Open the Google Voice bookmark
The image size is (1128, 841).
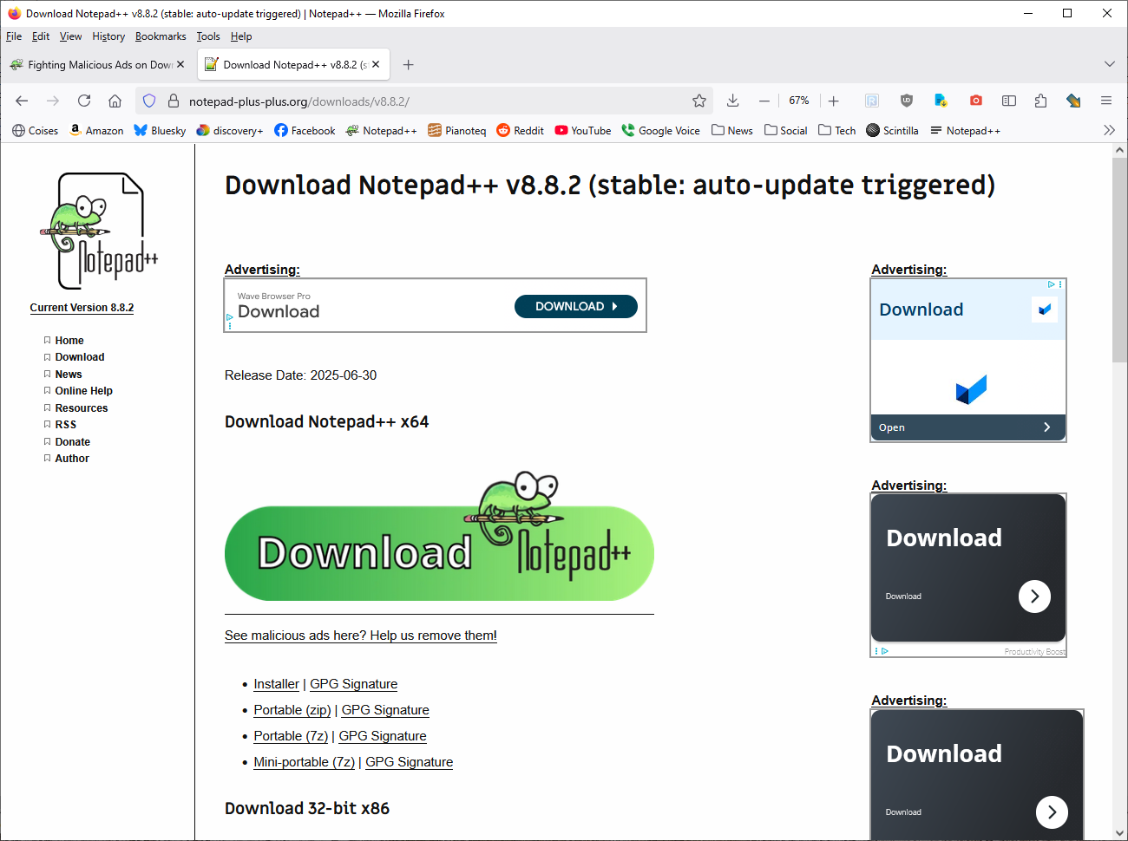click(x=661, y=130)
